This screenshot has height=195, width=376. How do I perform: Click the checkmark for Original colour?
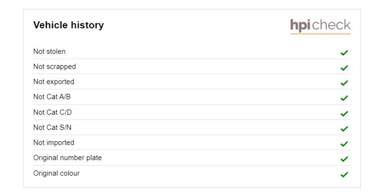(x=344, y=175)
